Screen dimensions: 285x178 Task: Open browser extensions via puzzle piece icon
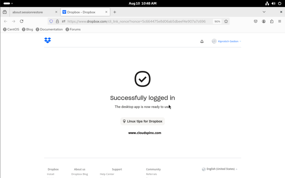coord(272,21)
